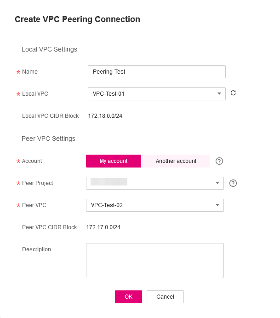Expand Peer VPC dropdown arrow
The image size is (280, 318).
tap(217, 205)
